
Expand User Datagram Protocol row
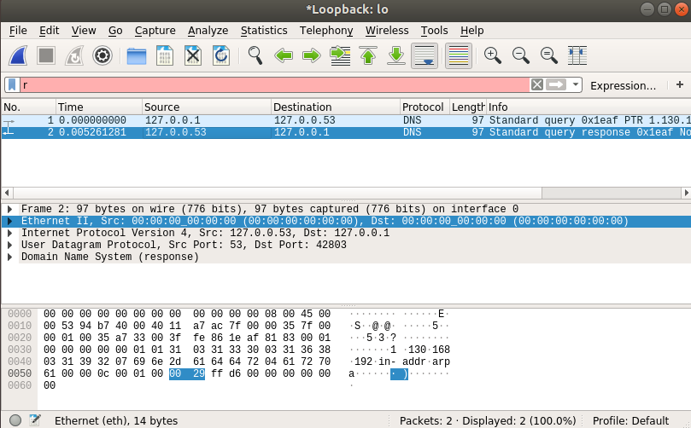9,245
